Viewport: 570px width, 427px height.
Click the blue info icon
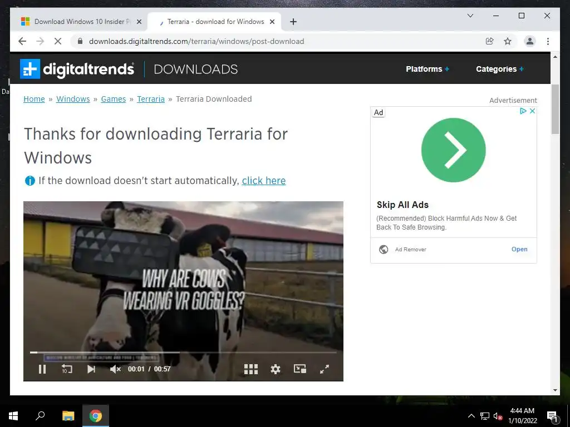pyautogui.click(x=30, y=181)
